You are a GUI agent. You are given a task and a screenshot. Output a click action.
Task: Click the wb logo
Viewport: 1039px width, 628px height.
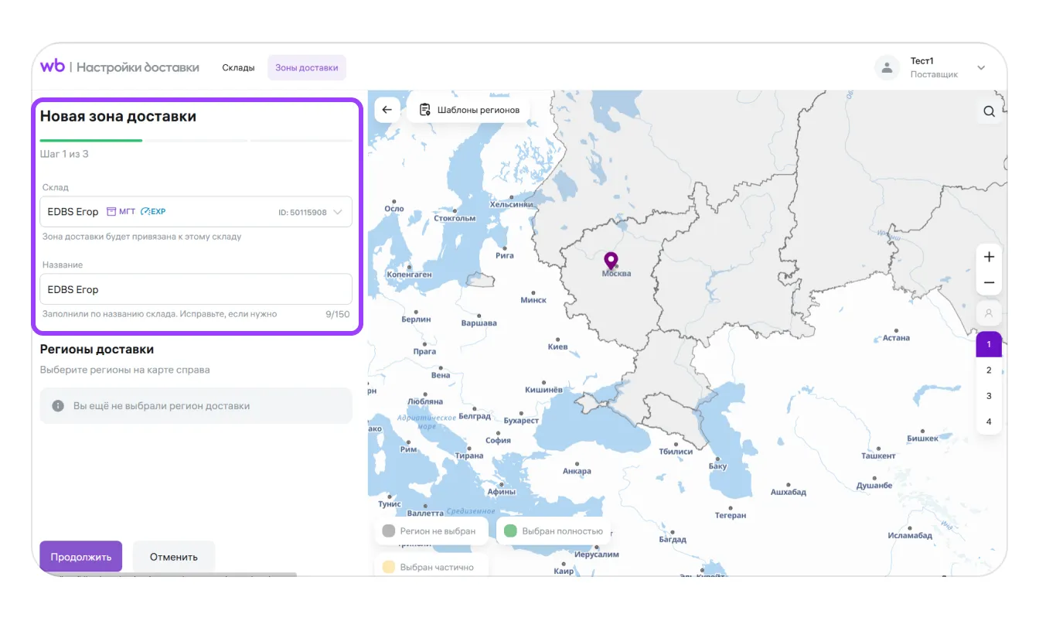pyautogui.click(x=53, y=67)
